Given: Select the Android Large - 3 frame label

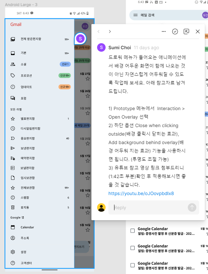Looking at the screenshot, I should [x=21, y=5].
